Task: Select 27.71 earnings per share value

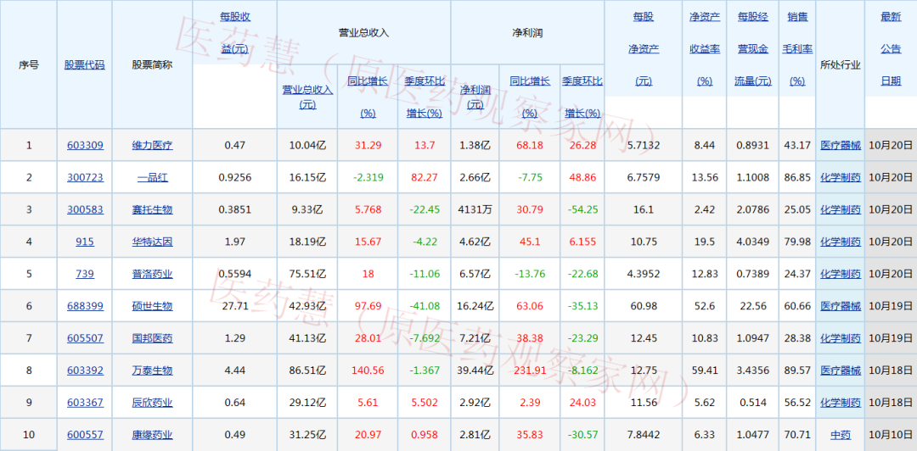Action: pos(234,305)
